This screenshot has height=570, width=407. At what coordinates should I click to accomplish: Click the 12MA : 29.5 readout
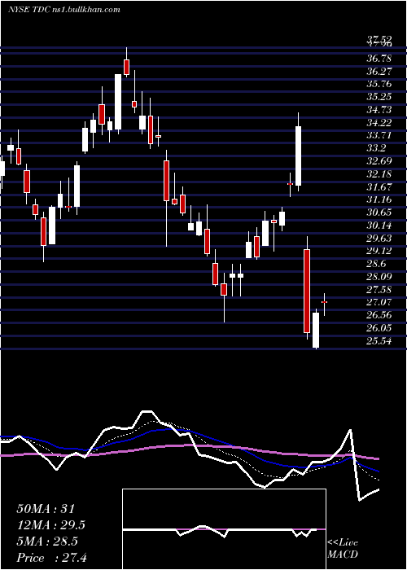(52, 525)
